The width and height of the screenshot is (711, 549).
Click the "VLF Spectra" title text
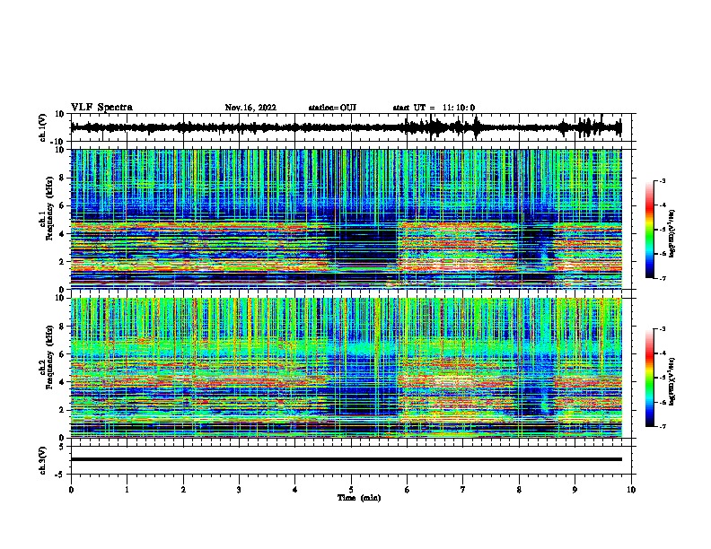[x=101, y=107]
